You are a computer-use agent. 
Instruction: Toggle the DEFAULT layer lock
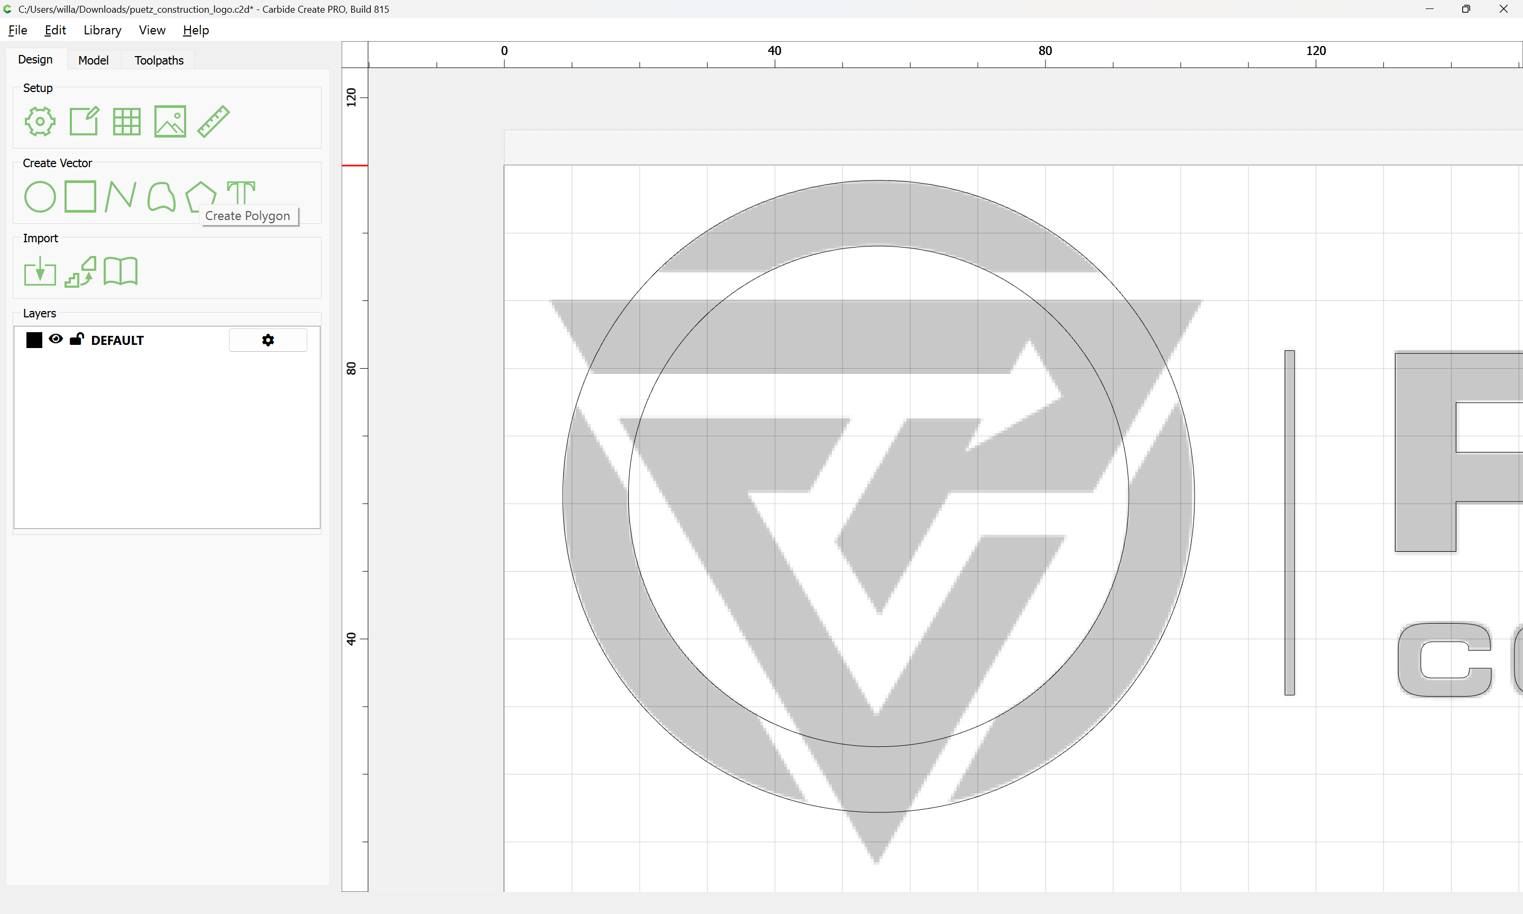[76, 339]
